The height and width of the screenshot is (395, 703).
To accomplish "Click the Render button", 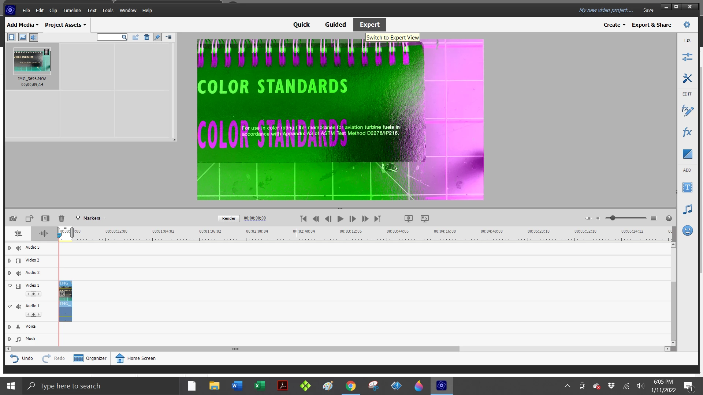I will click(x=229, y=218).
